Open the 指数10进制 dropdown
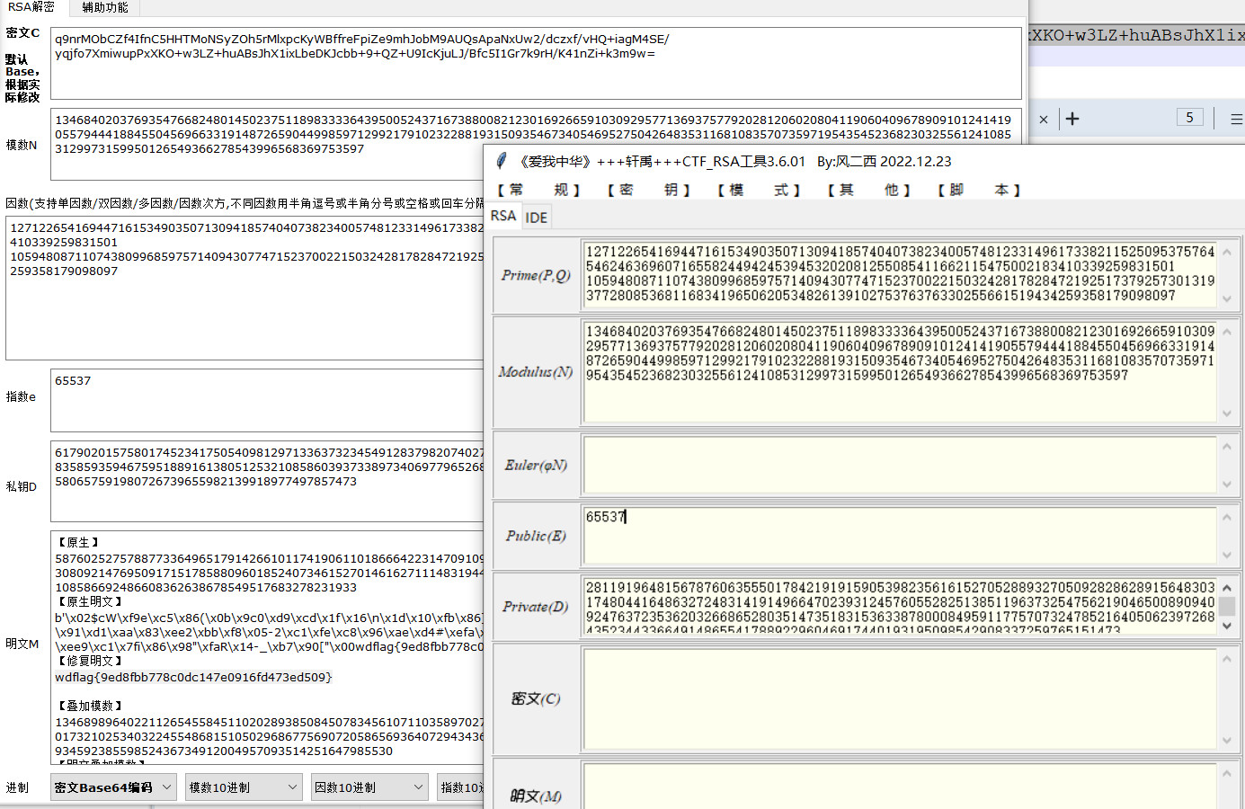 [460, 787]
